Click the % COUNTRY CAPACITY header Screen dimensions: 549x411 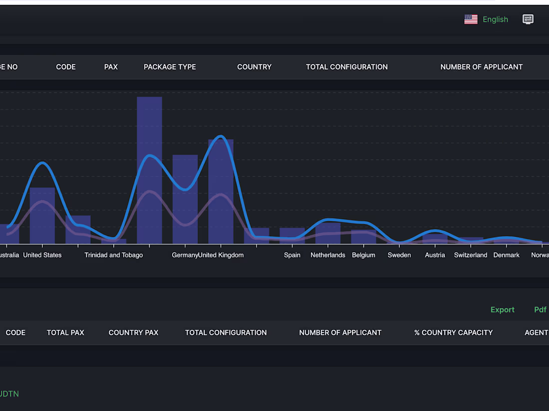point(453,333)
